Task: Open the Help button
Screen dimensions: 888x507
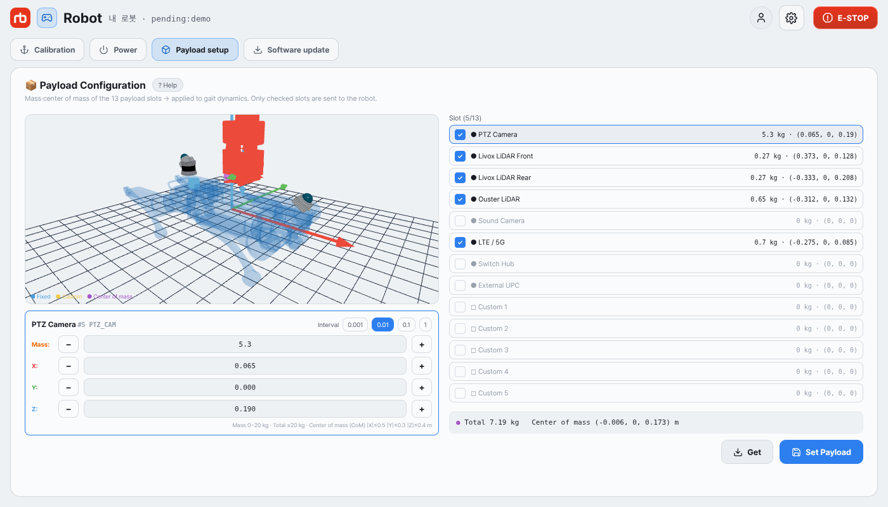Action: click(x=167, y=85)
